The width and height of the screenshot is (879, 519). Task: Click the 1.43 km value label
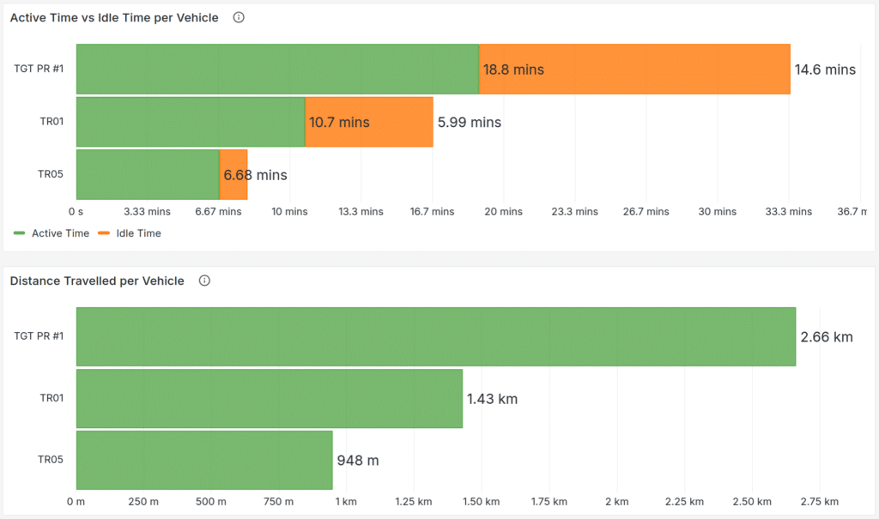(x=492, y=399)
